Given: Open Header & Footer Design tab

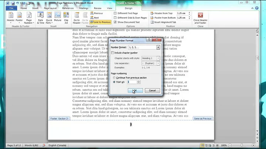Looking at the screenshot, I should pos(129,8).
